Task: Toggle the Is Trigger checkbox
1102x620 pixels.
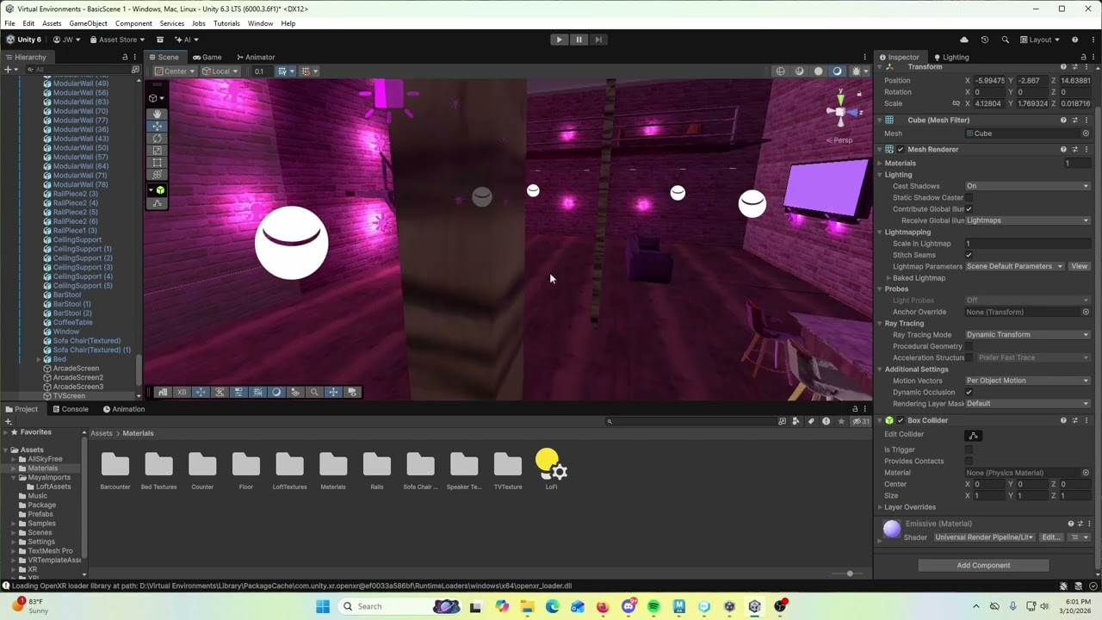Action: pos(969,449)
